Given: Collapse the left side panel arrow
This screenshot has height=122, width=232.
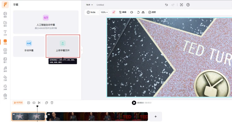Looking at the screenshot, I should coord(82,50).
